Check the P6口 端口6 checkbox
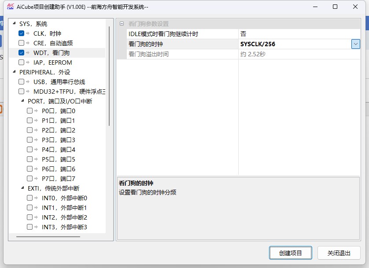 pyautogui.click(x=30, y=169)
